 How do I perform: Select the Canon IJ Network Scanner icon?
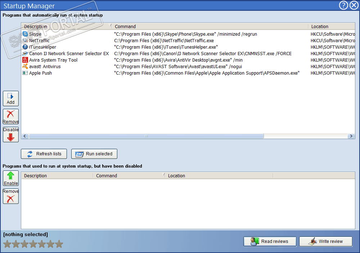click(25, 54)
